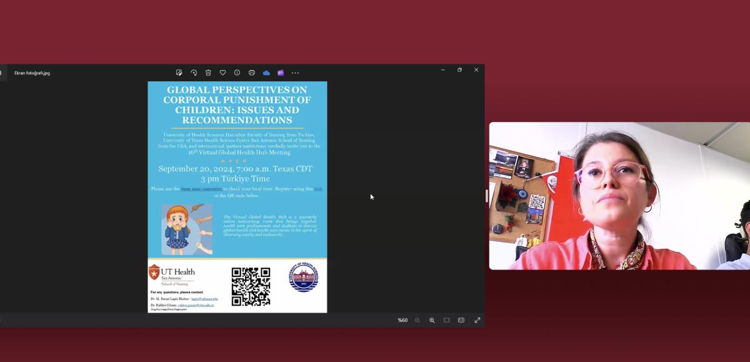The width and height of the screenshot is (750, 362).
Task: Enter full screen with the diagonal arrows
Action: (x=477, y=320)
